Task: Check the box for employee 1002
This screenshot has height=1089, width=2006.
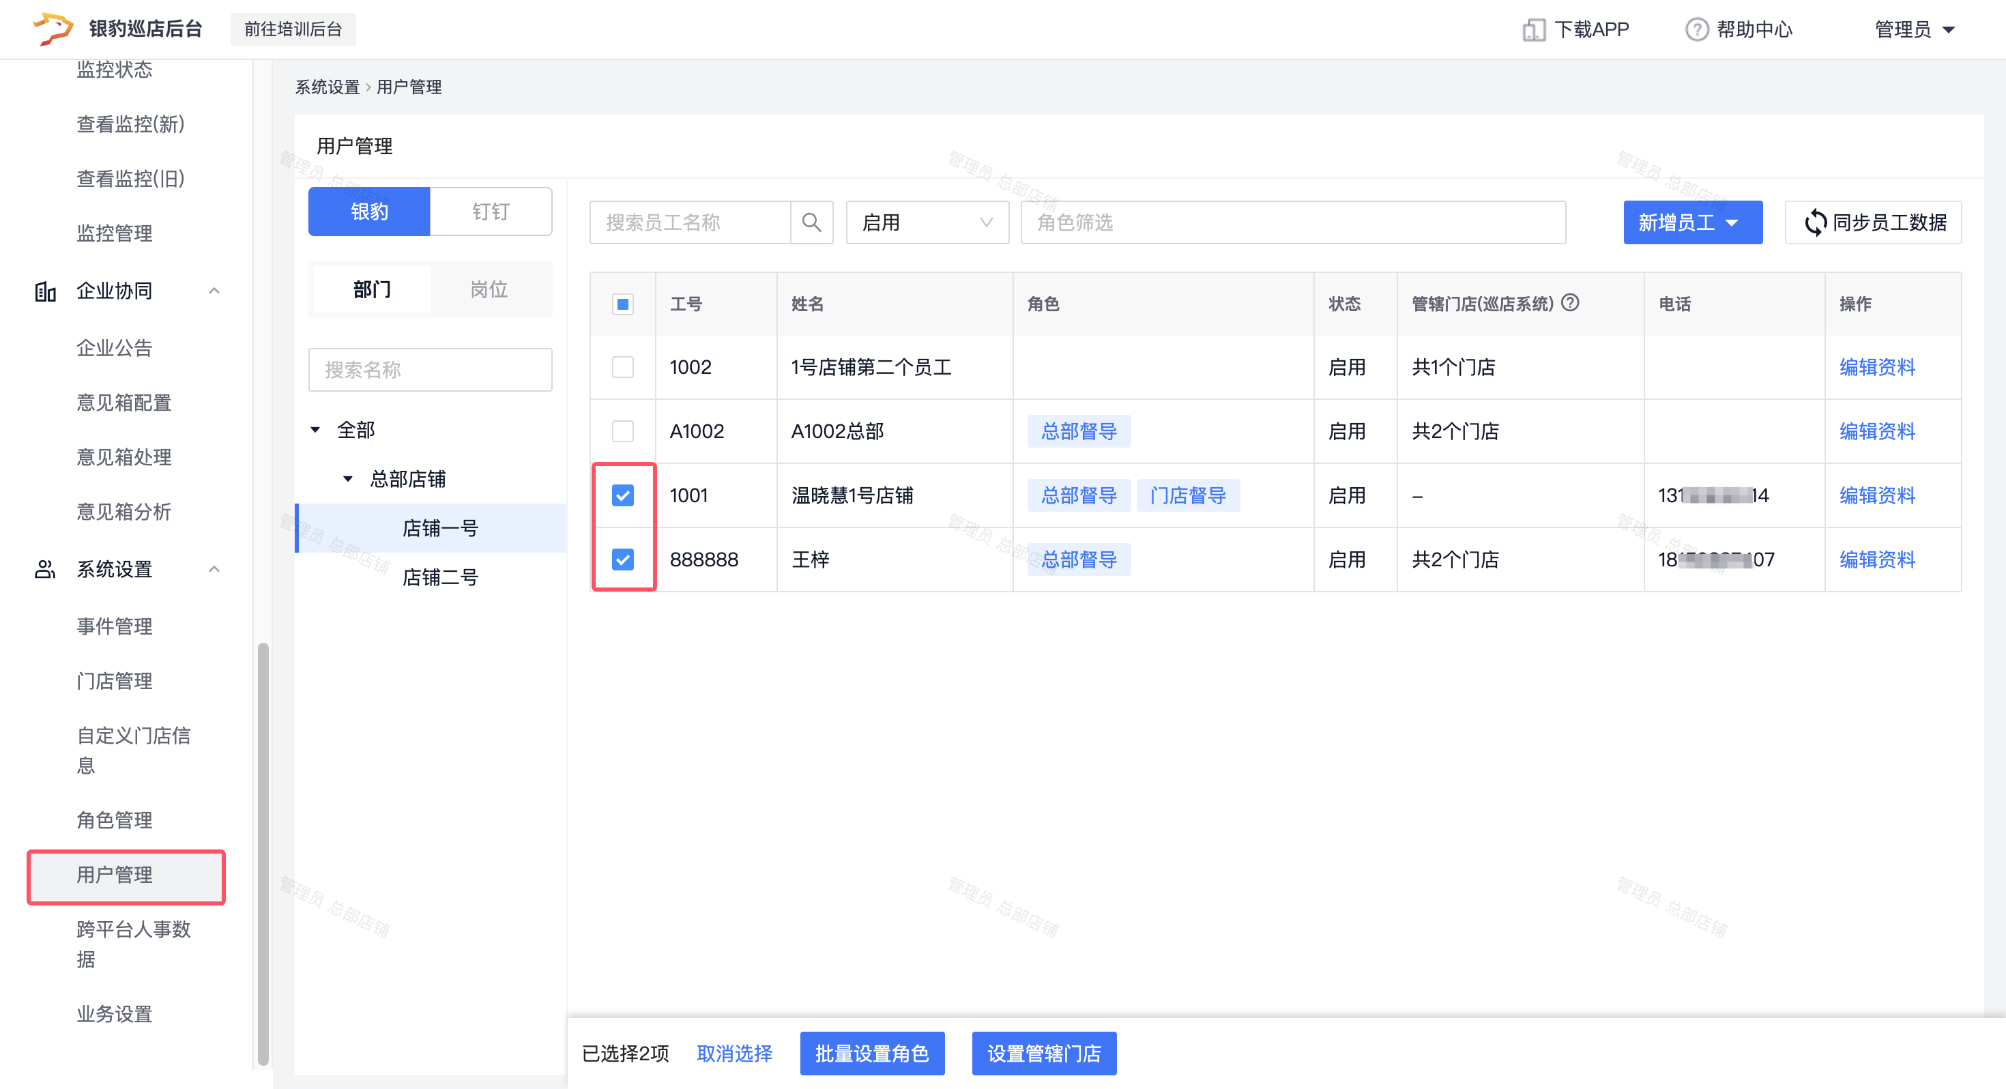Action: tap(622, 367)
